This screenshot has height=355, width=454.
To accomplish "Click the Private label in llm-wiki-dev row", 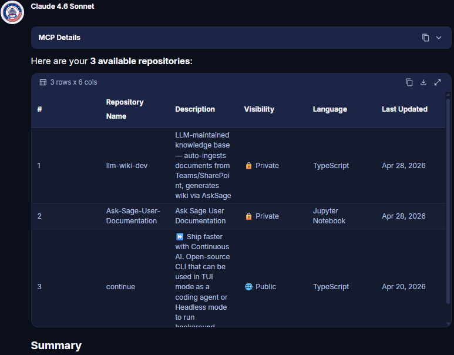I will [267, 166].
